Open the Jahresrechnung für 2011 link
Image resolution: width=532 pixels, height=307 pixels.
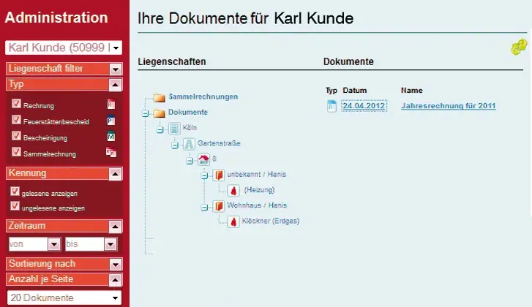448,106
